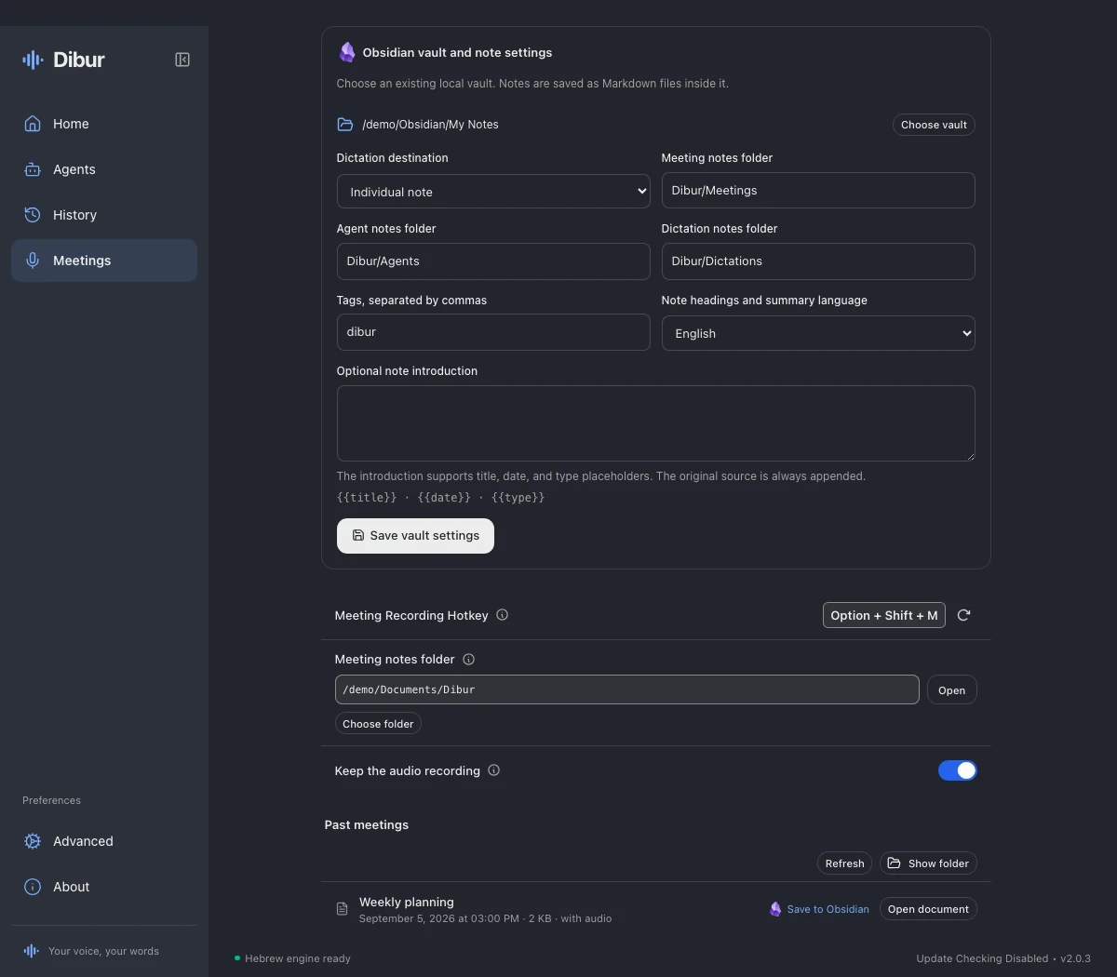Open Advanced preferences
Image resolution: width=1117 pixels, height=977 pixels.
click(x=104, y=841)
